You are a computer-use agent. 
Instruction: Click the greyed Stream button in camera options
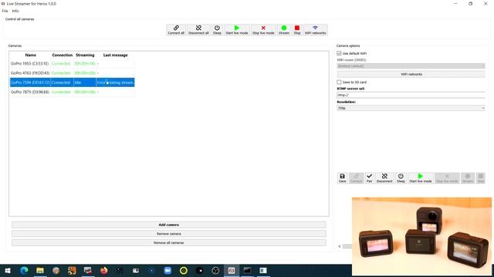tap(468, 178)
